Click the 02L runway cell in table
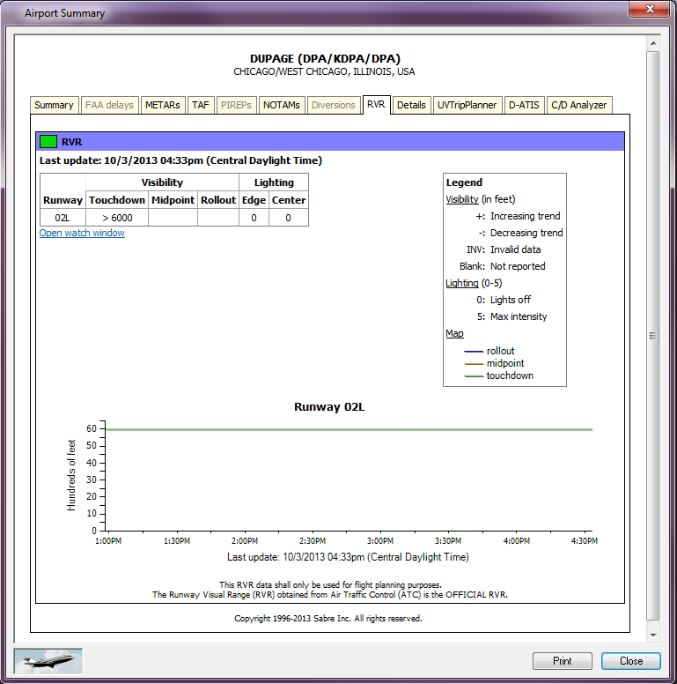Viewport: 677px width, 684px height. [x=63, y=218]
